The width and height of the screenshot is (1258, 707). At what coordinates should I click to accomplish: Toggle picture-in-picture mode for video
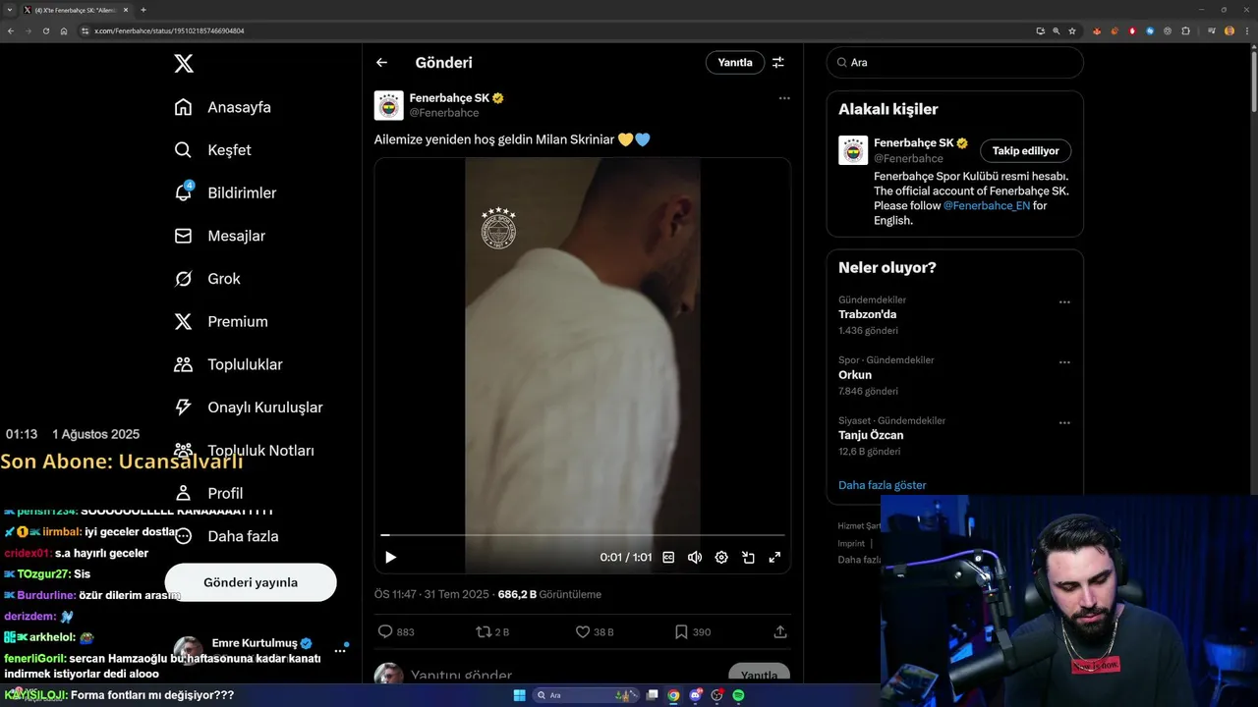[748, 557]
